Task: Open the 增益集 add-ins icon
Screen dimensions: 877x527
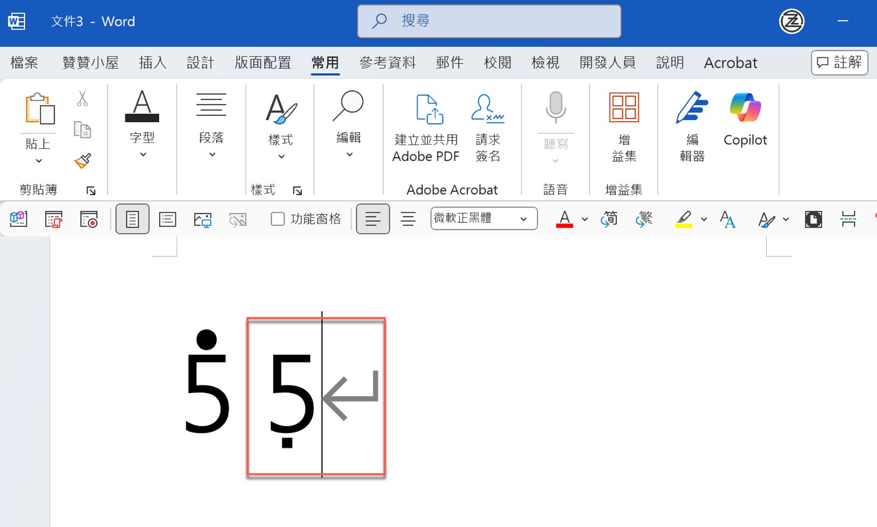Action: click(x=624, y=108)
